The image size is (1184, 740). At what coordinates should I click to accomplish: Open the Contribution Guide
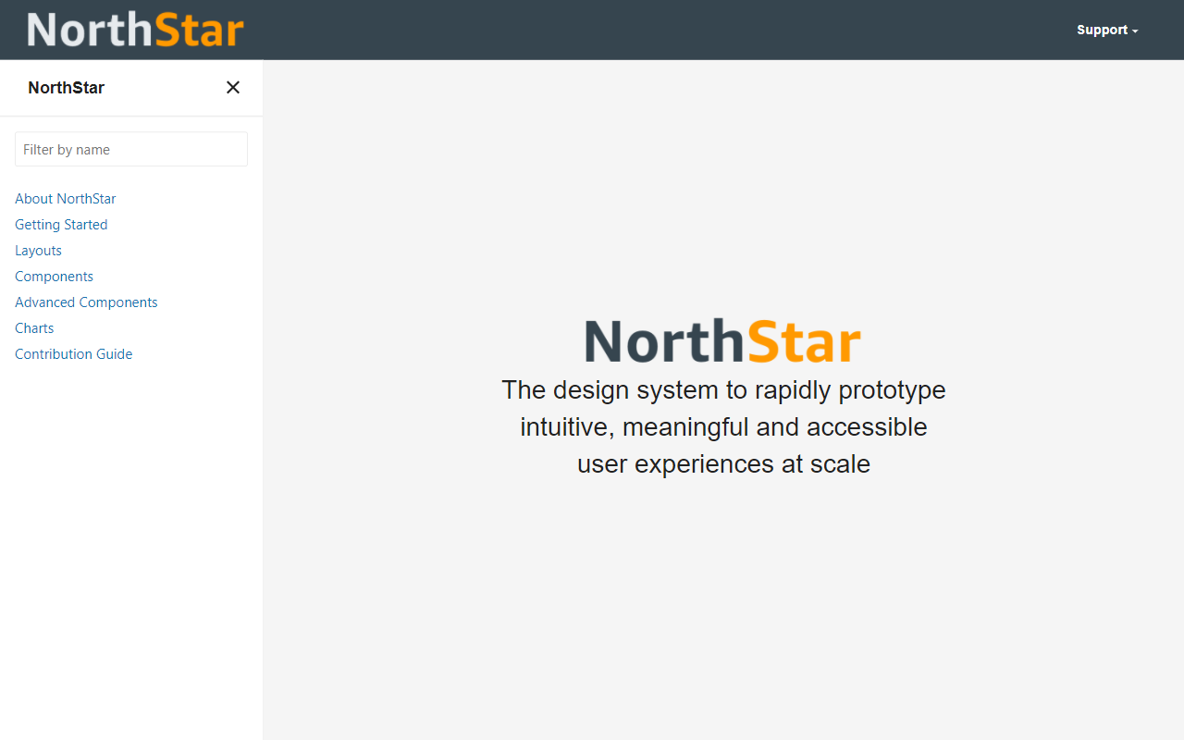click(x=73, y=353)
